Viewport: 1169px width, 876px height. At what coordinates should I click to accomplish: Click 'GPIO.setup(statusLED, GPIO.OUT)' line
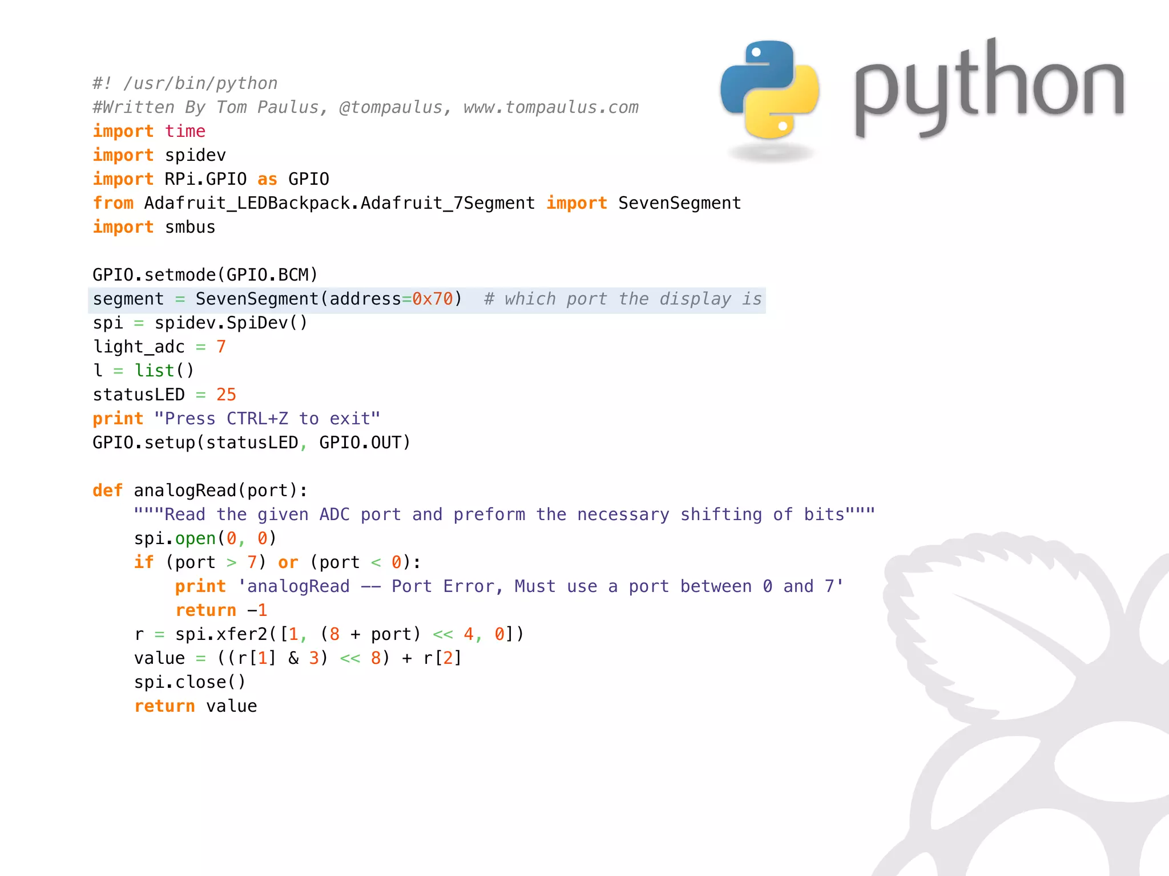(x=252, y=443)
